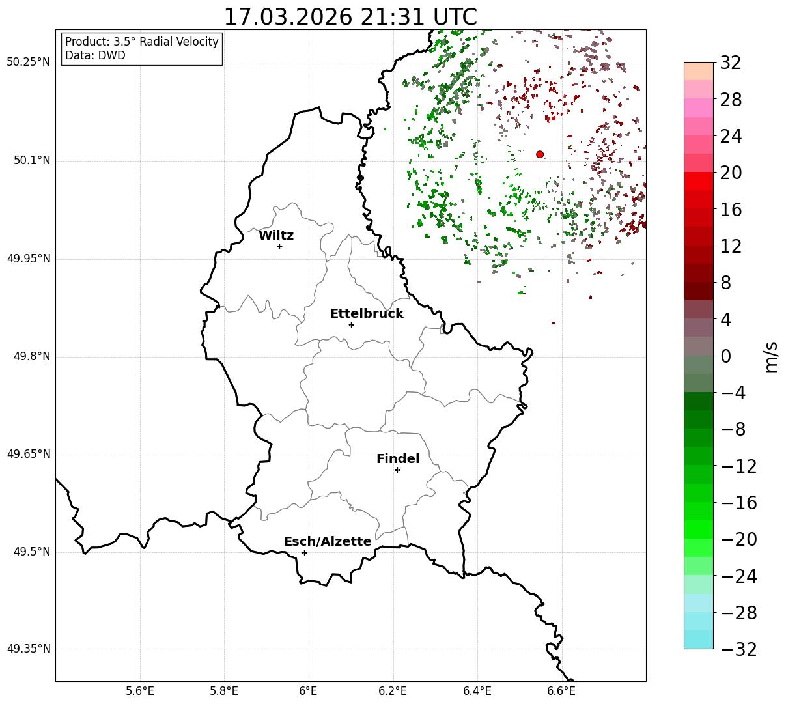Screen dimensions: 786x704
Task: Pick the darkest maroon colorbar swatch just below 8
Action: click(x=699, y=291)
